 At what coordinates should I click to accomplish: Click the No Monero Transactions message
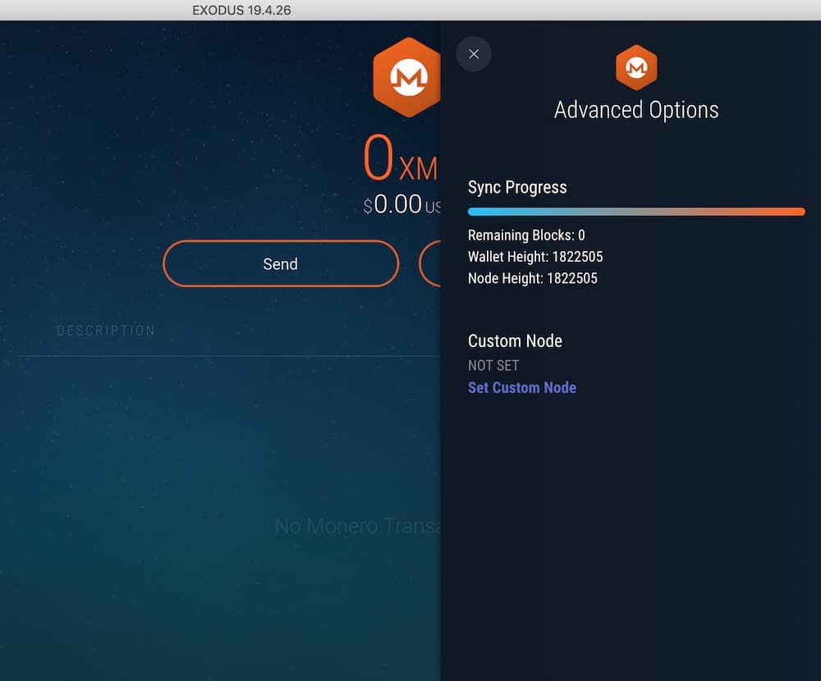(358, 526)
